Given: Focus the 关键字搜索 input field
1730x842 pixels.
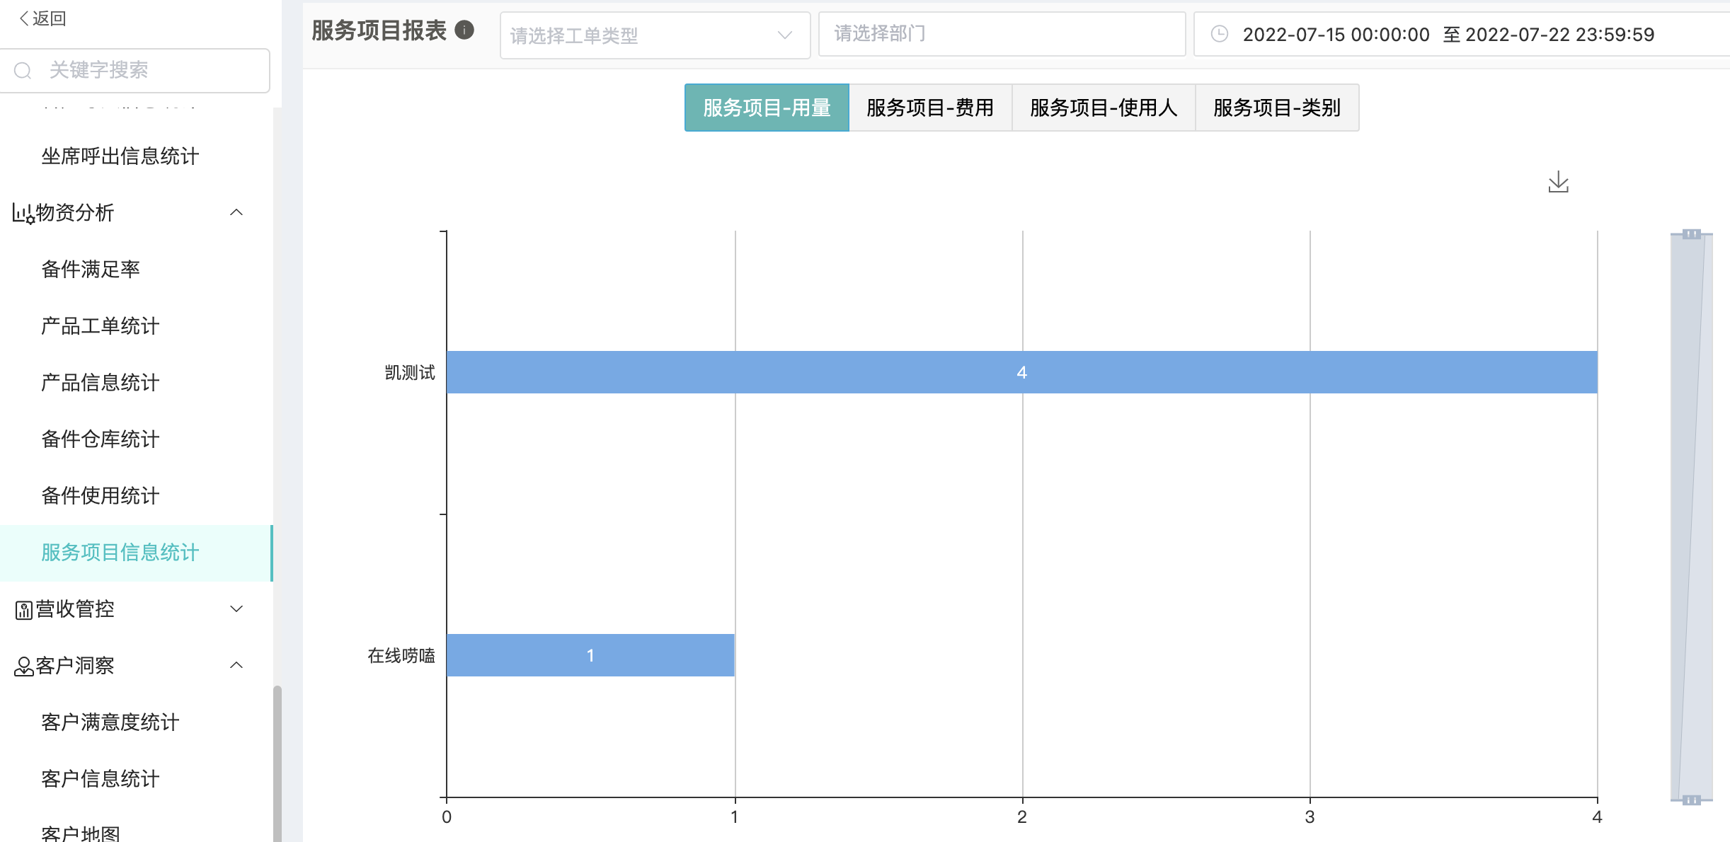Looking at the screenshot, I should click(x=134, y=70).
